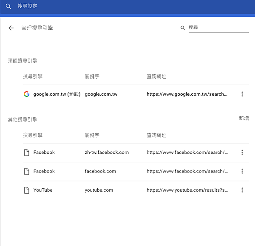255x246 pixels.
Task: Click the YouTube page icon
Action: point(27,190)
